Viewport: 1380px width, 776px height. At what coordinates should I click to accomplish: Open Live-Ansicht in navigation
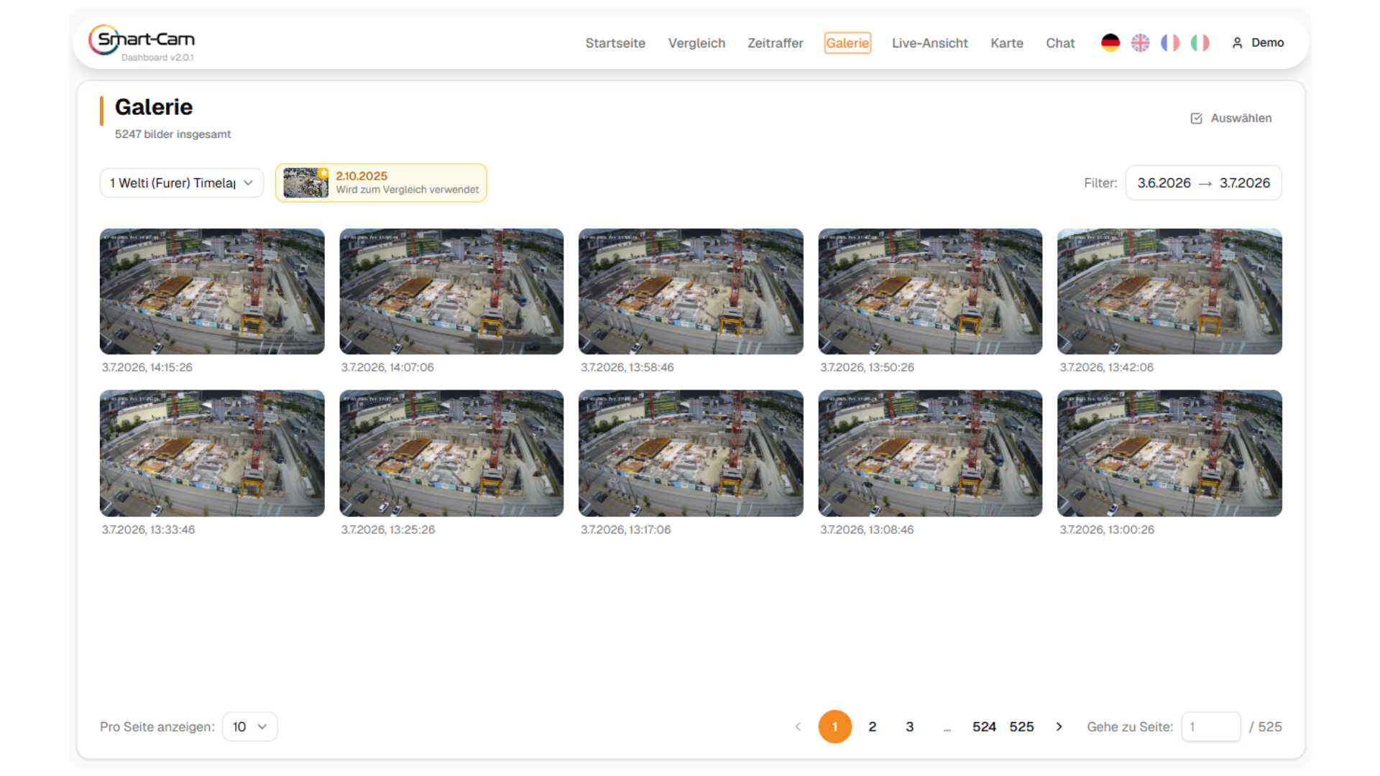(x=930, y=43)
